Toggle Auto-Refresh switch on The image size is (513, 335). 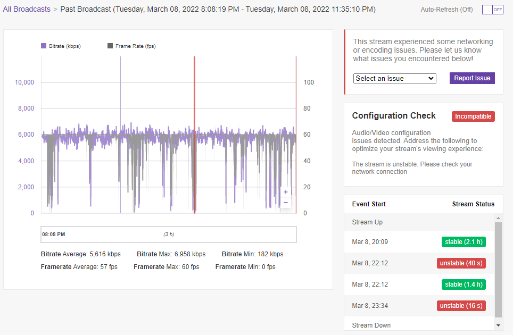(x=492, y=10)
